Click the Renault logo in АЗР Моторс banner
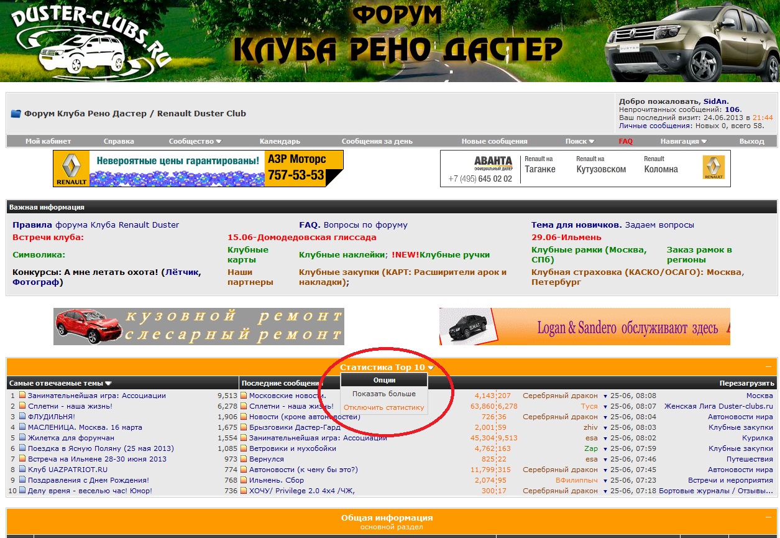 click(x=71, y=169)
